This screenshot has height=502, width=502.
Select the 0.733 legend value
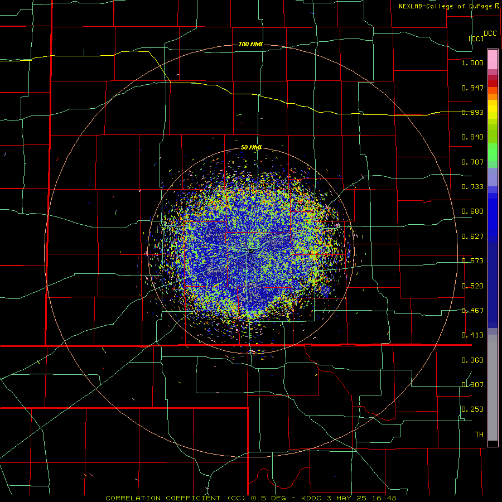(472, 187)
